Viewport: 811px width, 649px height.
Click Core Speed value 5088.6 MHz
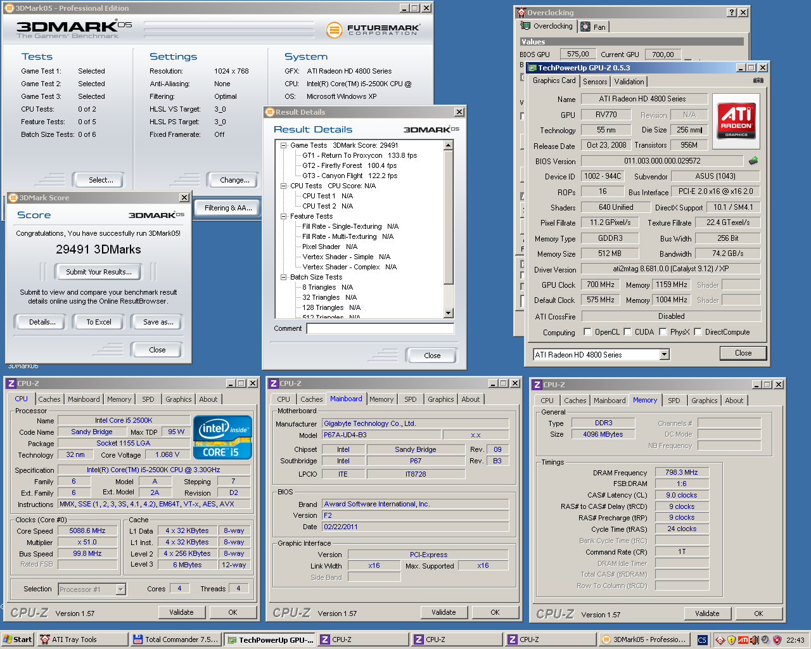point(87,530)
